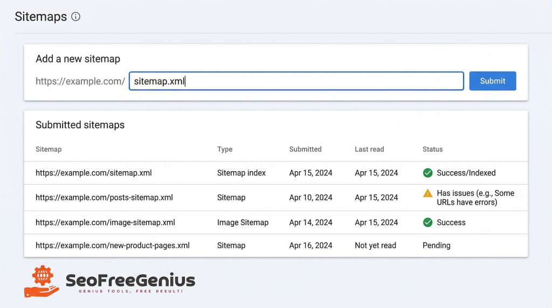Click the 'Add a new sitemap' heading
Viewport: 552px width, 308px height.
coord(78,59)
